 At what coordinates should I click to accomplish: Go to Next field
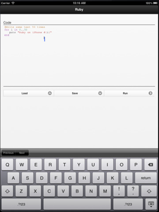tap(22, 153)
